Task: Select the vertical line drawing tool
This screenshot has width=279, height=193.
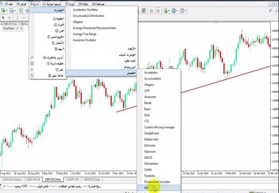Action: [17, 18]
